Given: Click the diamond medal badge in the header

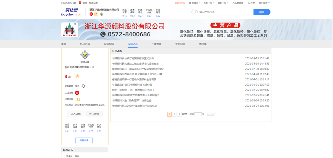Looking at the screenshot, I should click(x=102, y=14).
